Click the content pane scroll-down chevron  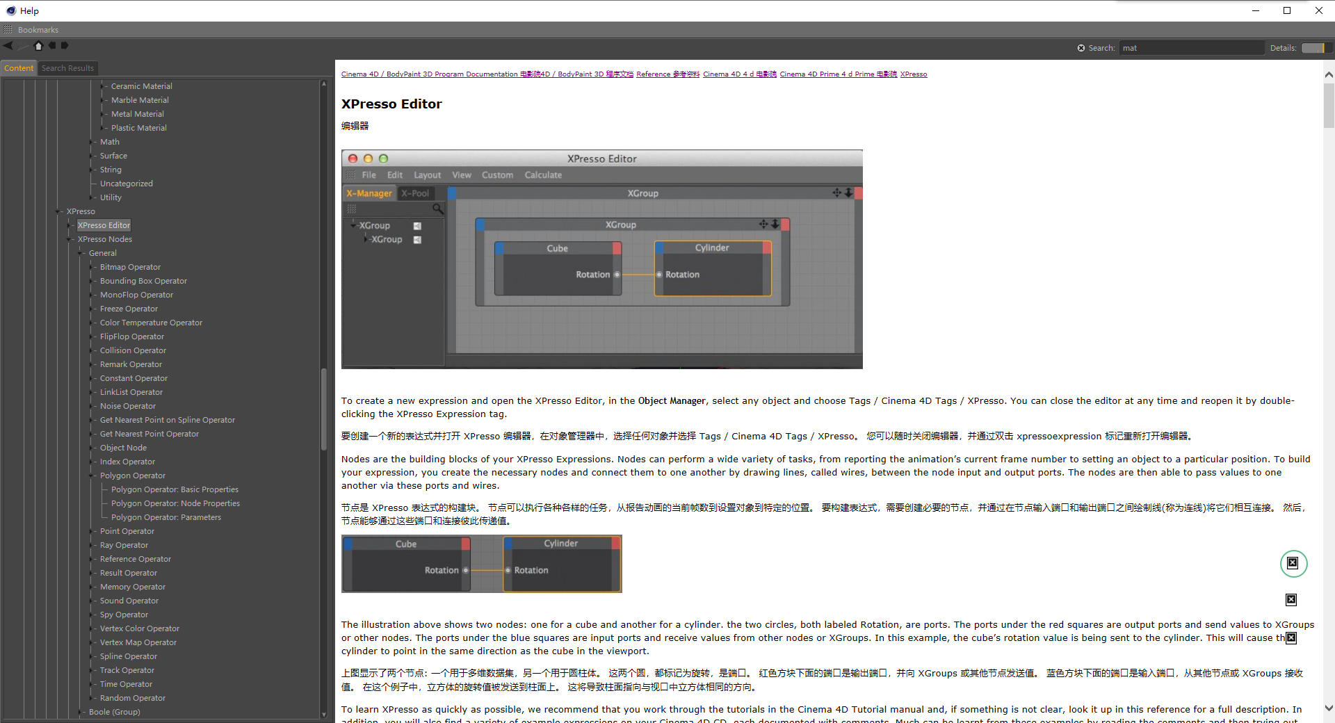pyautogui.click(x=1329, y=708)
